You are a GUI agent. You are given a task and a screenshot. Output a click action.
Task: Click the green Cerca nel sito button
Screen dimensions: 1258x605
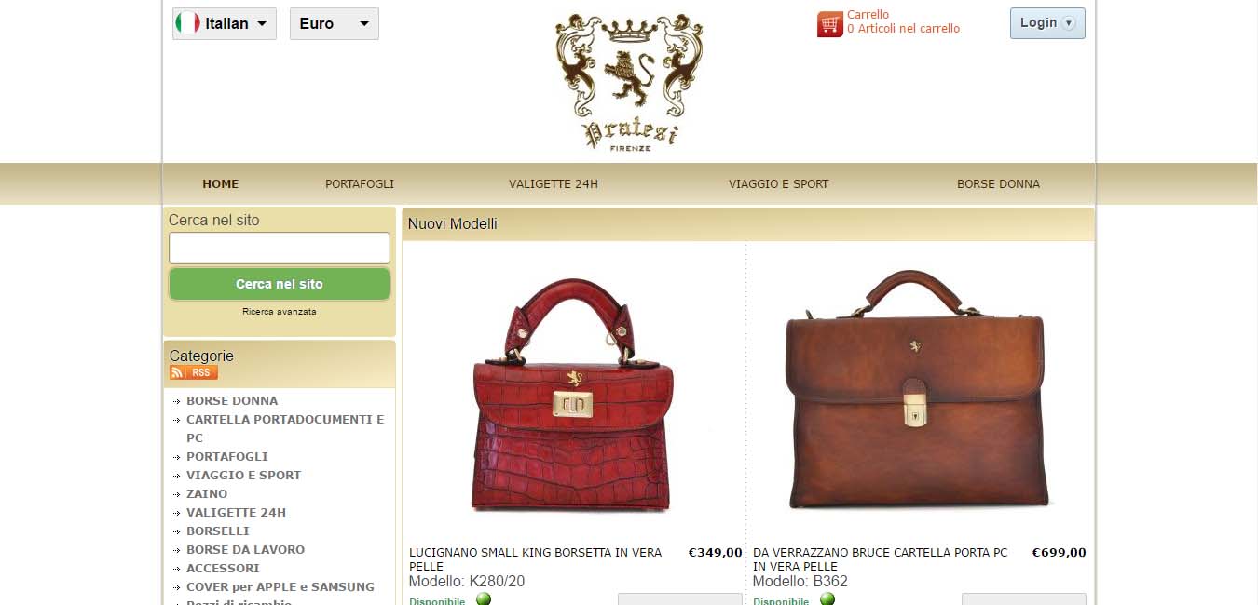(280, 284)
